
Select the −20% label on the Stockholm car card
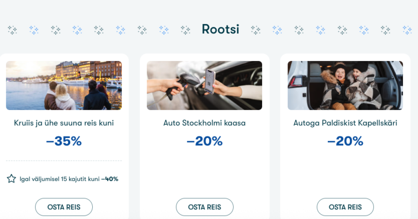[205, 141]
